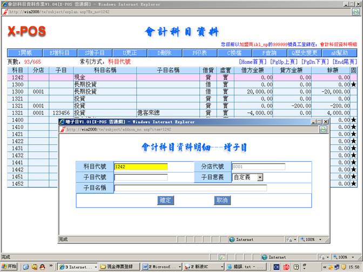This screenshot has height=272, width=363.
Task: Click the star icon in row 1300
Action: [x=353, y=85]
